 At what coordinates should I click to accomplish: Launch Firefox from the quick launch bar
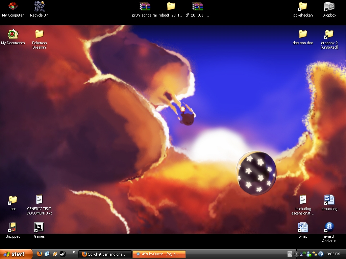40,254
